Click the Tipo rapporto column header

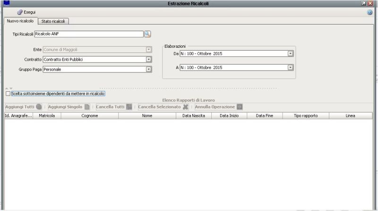pyautogui.click(x=306, y=115)
